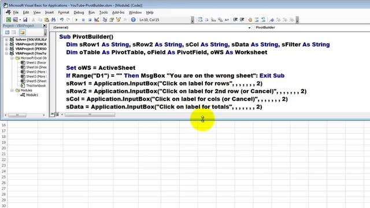
Task: Open the Tools menu
Action: 103,13
